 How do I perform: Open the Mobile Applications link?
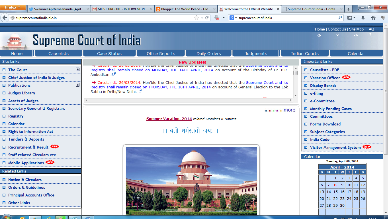pyautogui.click(x=26, y=163)
